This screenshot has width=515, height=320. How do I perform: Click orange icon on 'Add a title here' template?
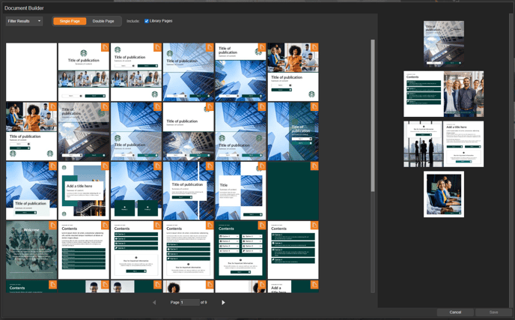(105, 166)
